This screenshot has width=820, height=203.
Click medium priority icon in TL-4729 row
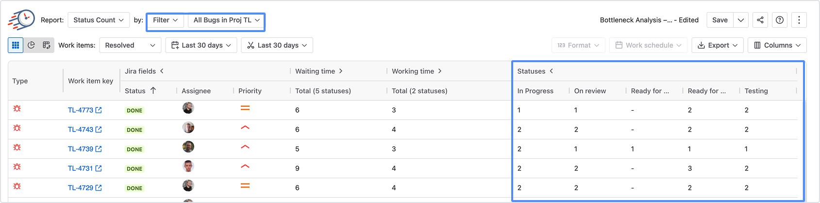tap(245, 186)
